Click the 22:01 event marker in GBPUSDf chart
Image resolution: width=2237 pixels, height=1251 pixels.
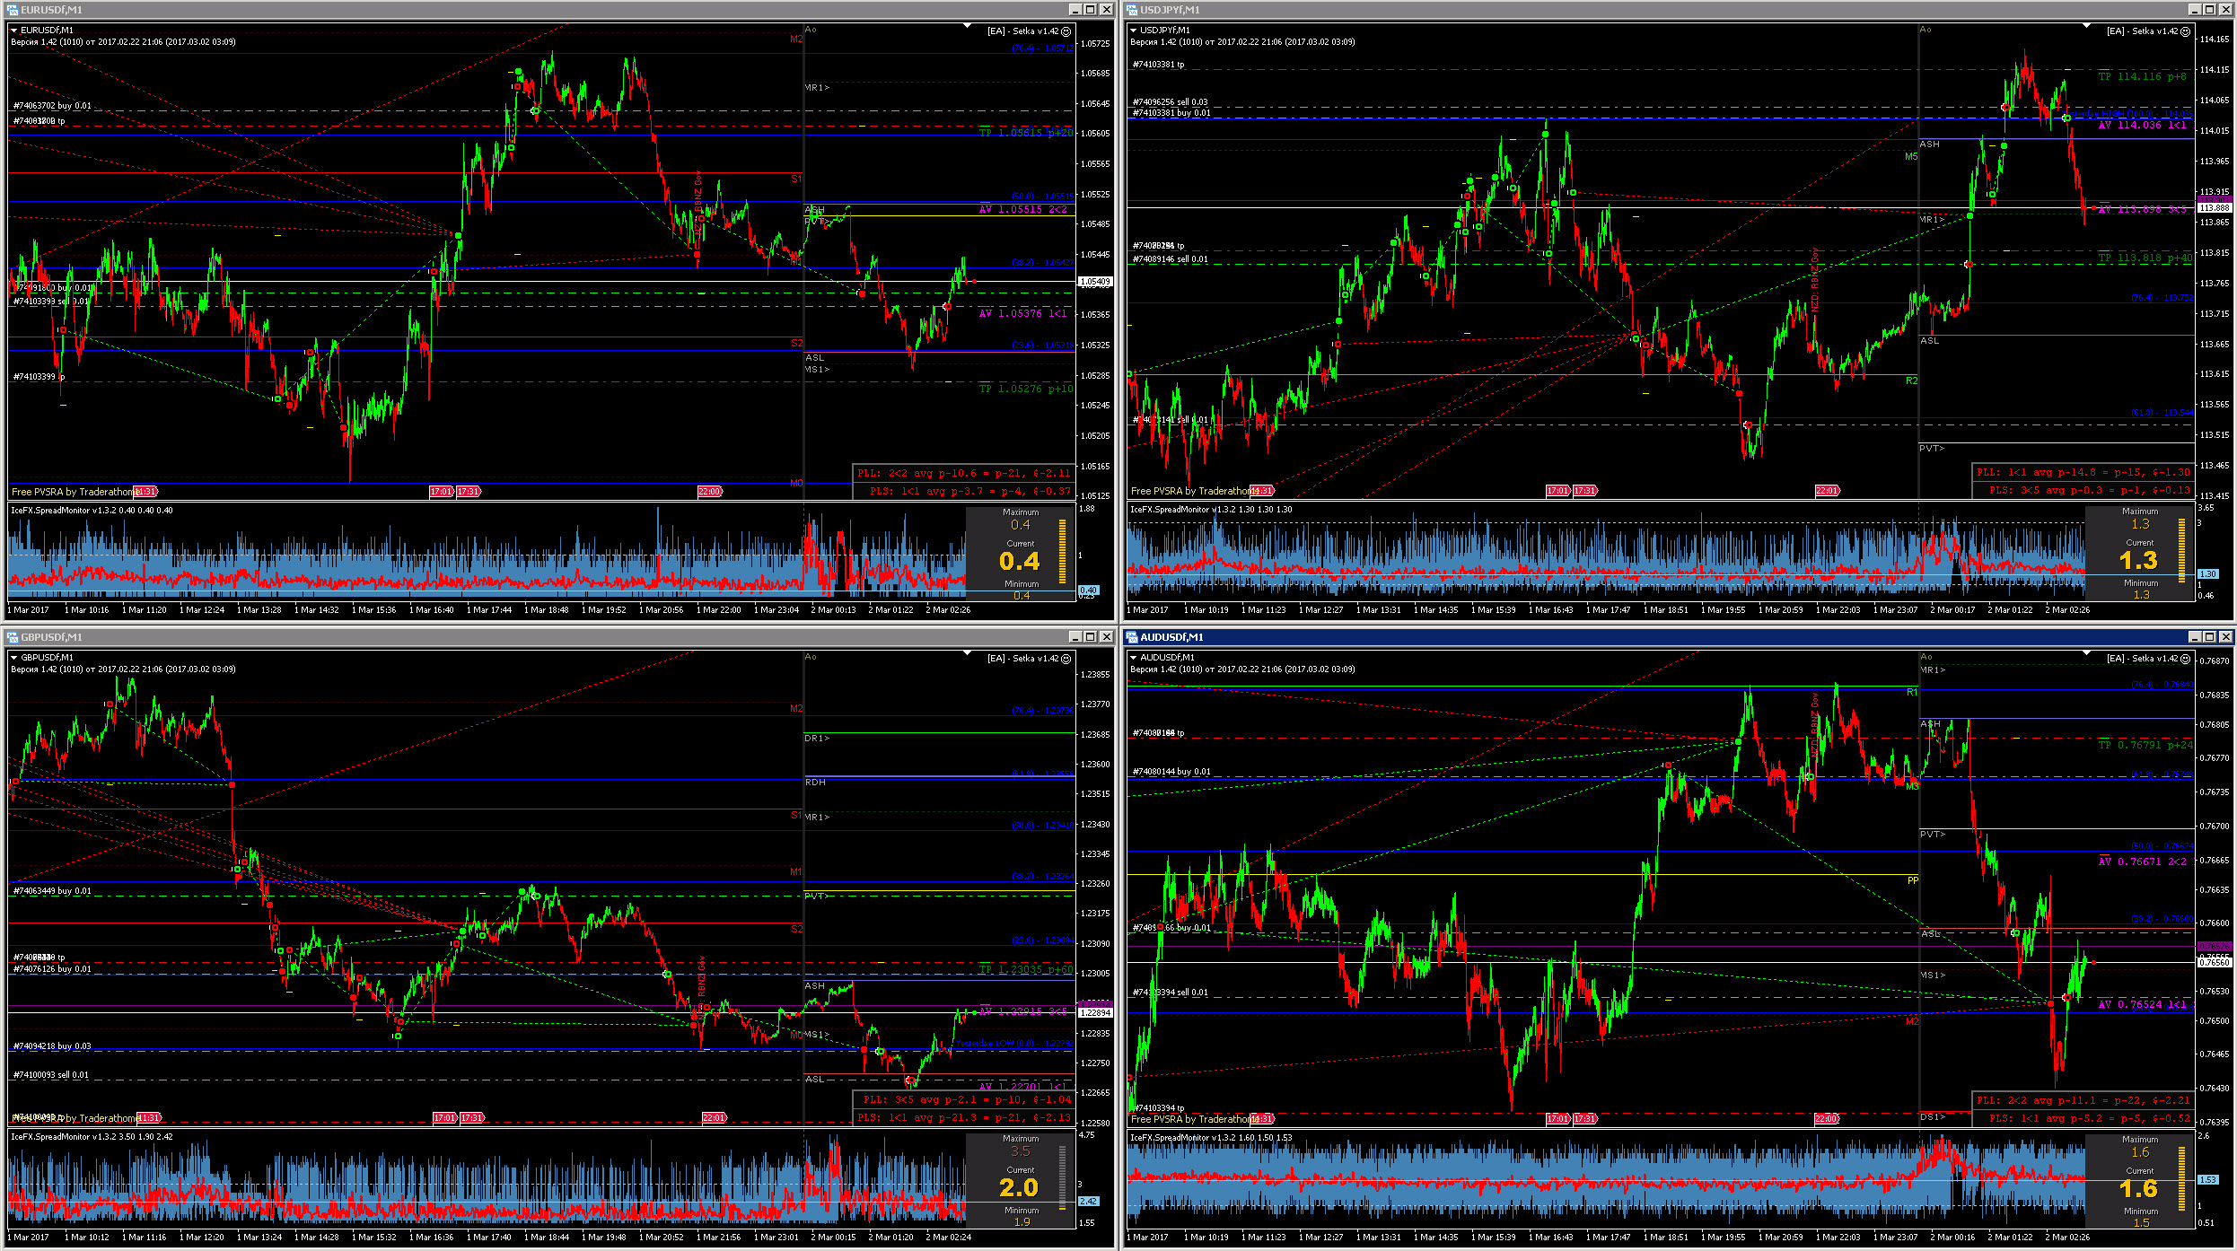click(x=715, y=1118)
